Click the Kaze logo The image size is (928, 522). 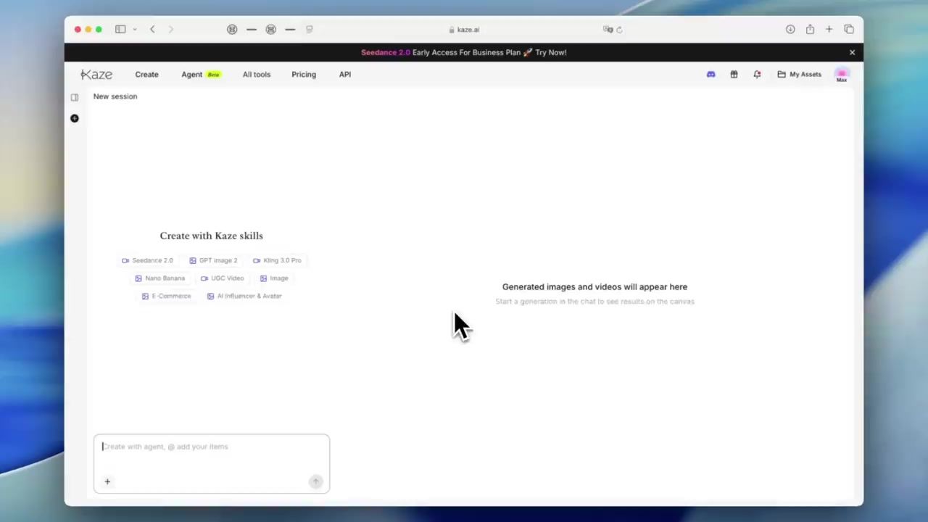point(96,74)
